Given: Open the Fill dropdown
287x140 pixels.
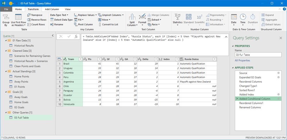Looking at the screenshot, I should tap(79, 20).
